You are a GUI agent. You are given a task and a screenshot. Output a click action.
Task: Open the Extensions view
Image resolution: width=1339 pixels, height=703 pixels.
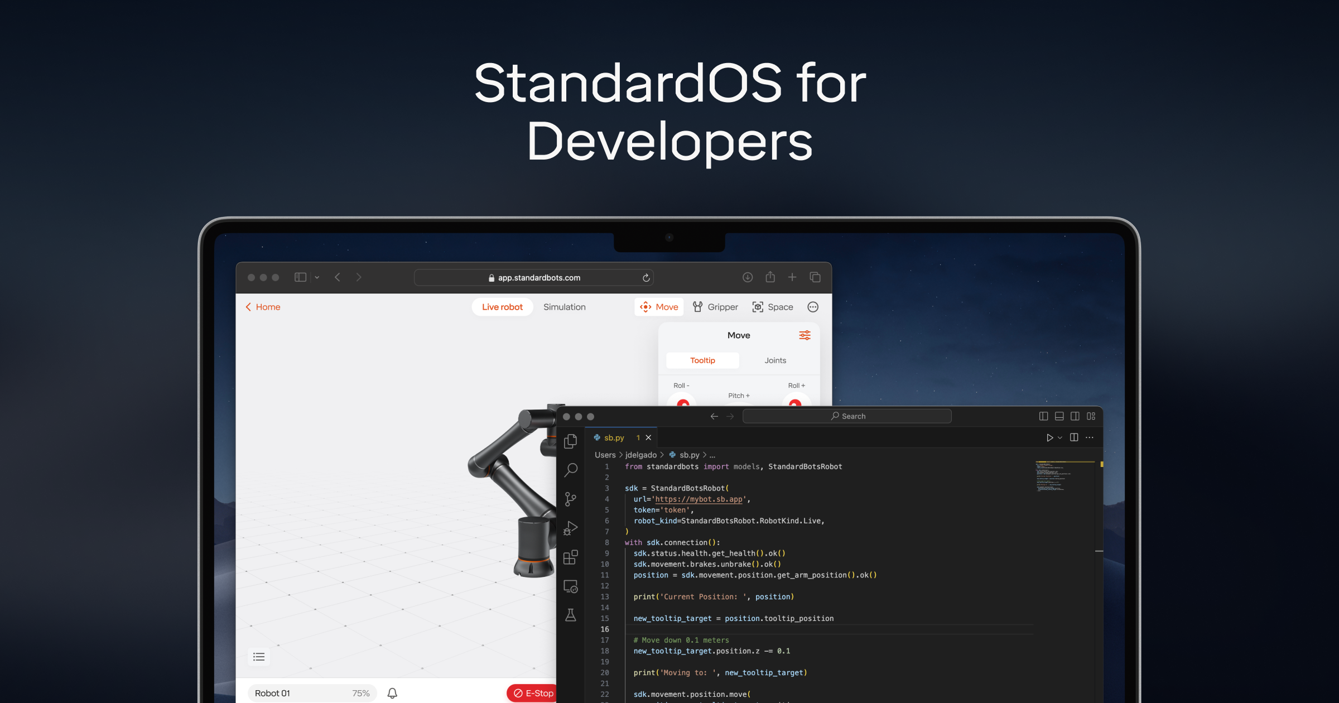click(570, 556)
